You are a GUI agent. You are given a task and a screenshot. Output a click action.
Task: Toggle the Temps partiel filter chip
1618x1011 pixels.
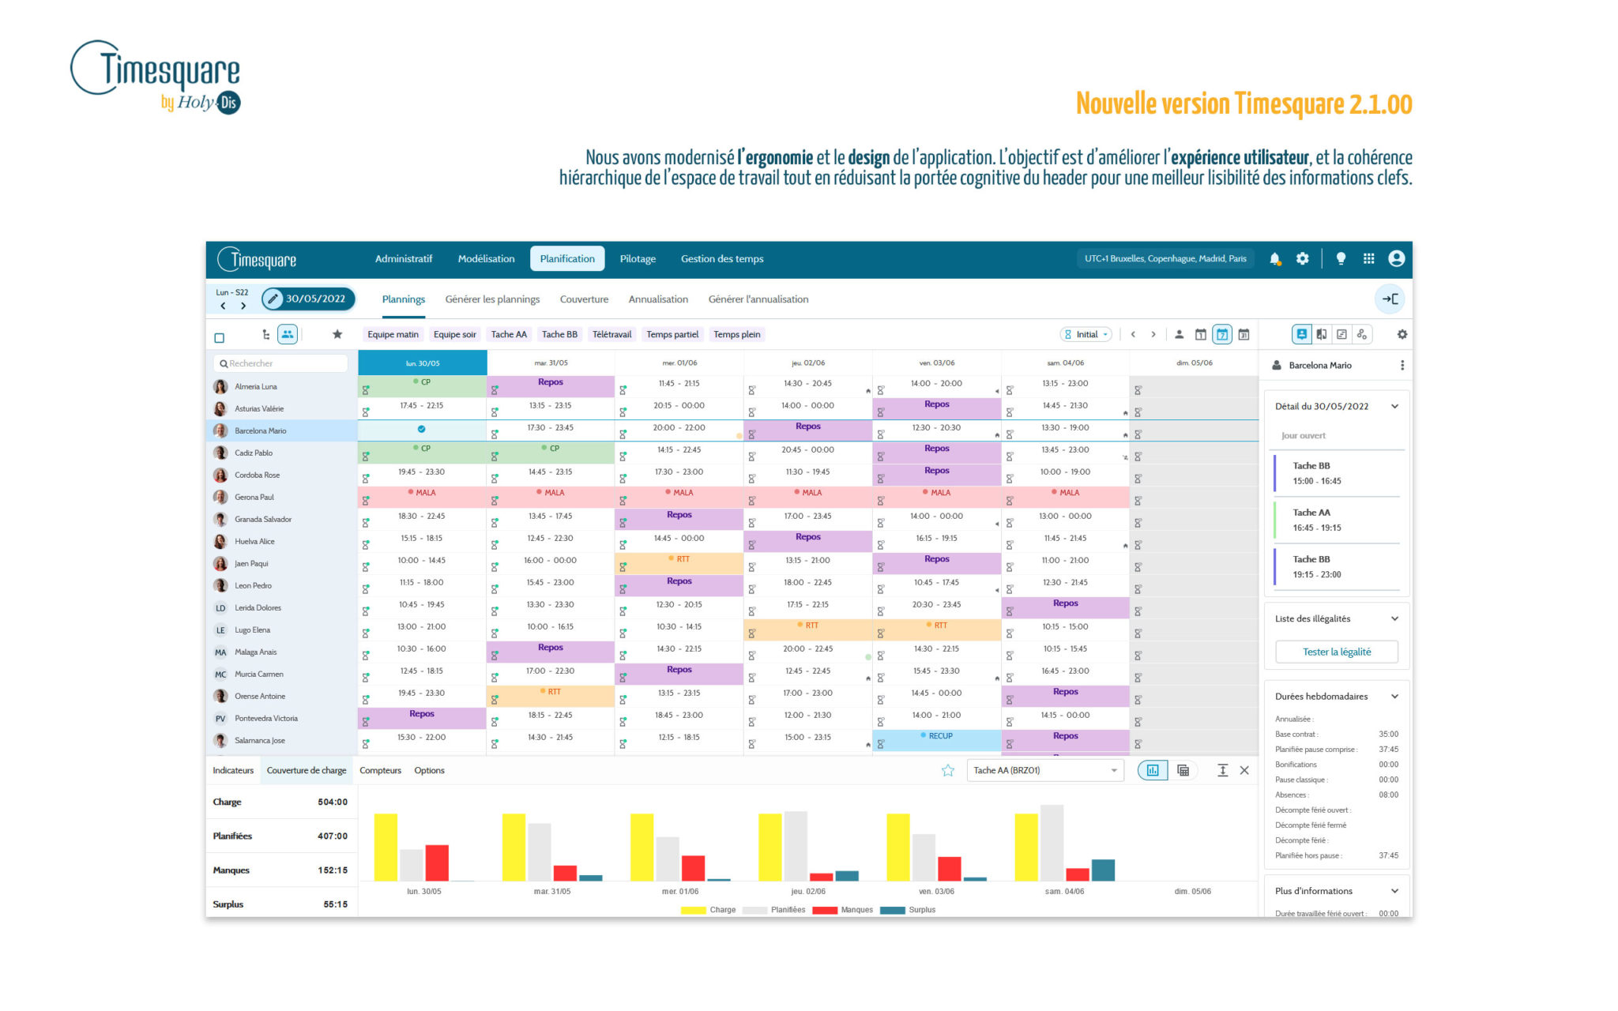(x=672, y=334)
